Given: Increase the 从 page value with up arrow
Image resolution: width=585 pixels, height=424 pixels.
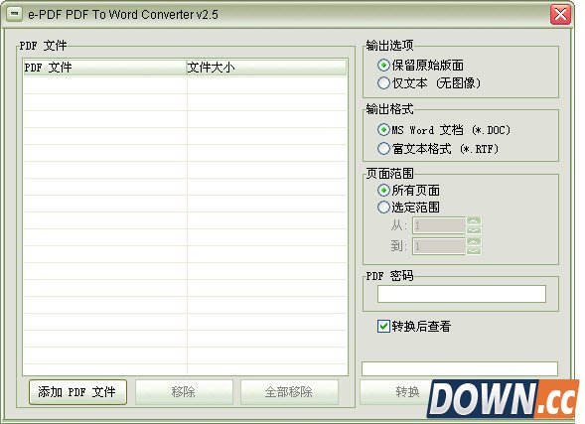Looking at the screenshot, I should tap(474, 221).
